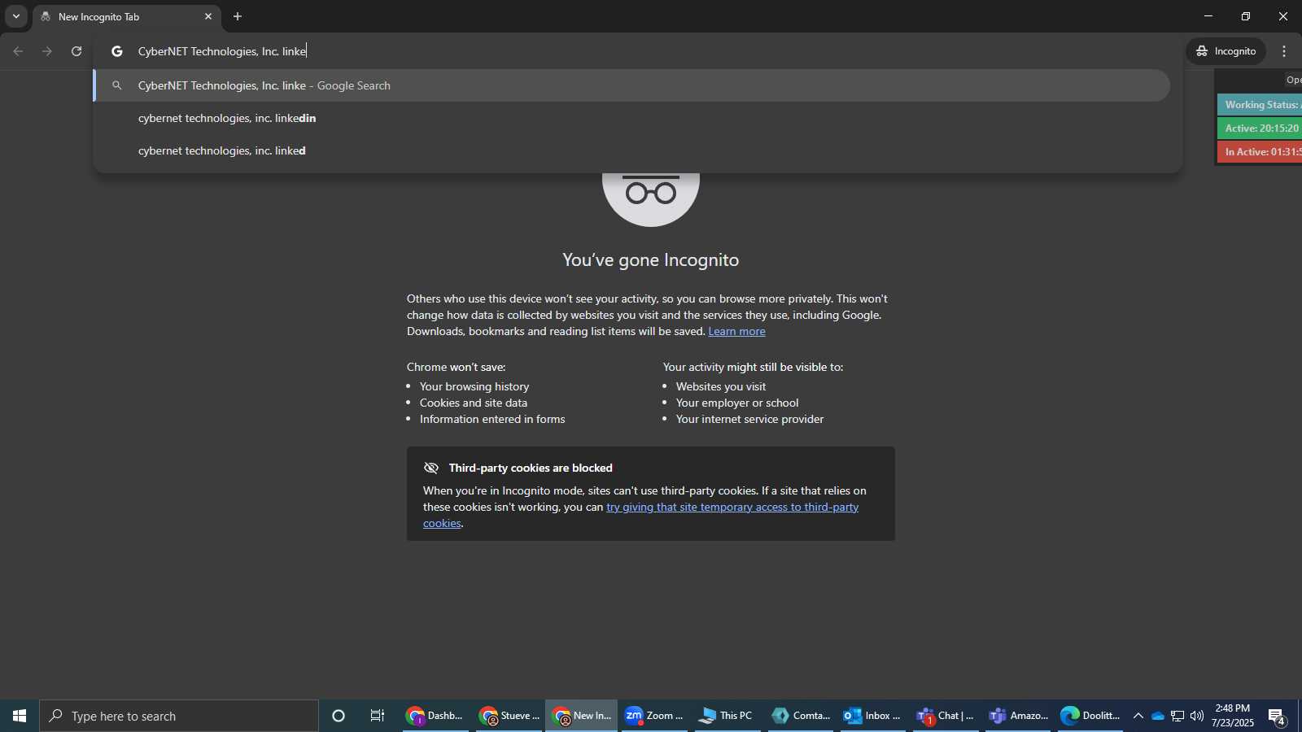Open the clock showing 2:48 PM
Screen dimensions: 1302x732
click(x=1232, y=716)
